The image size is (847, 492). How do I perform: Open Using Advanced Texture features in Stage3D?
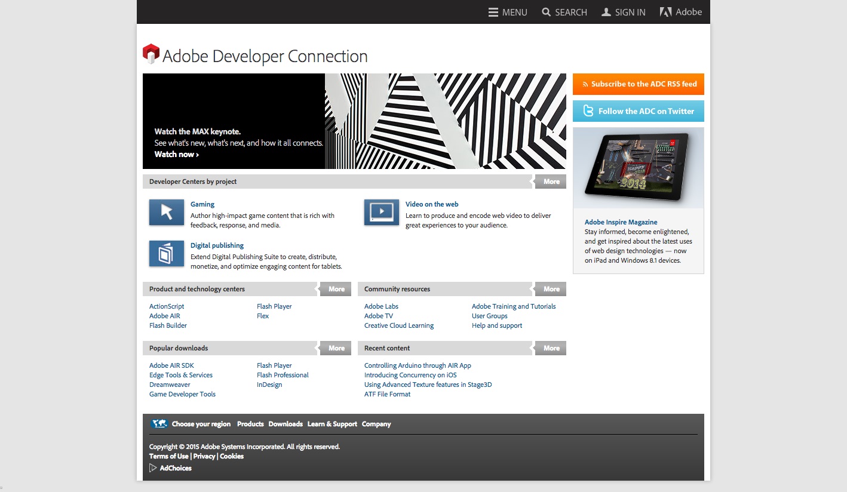coord(428,385)
